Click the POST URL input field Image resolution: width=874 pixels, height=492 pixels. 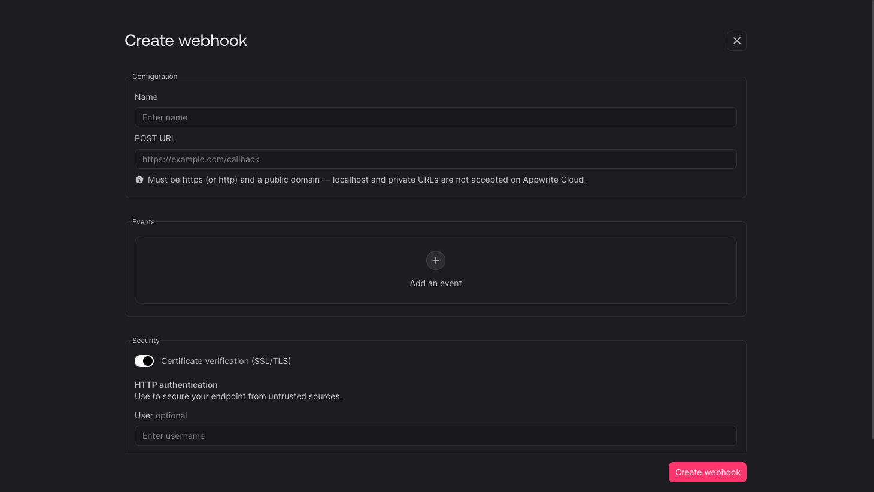(435, 159)
